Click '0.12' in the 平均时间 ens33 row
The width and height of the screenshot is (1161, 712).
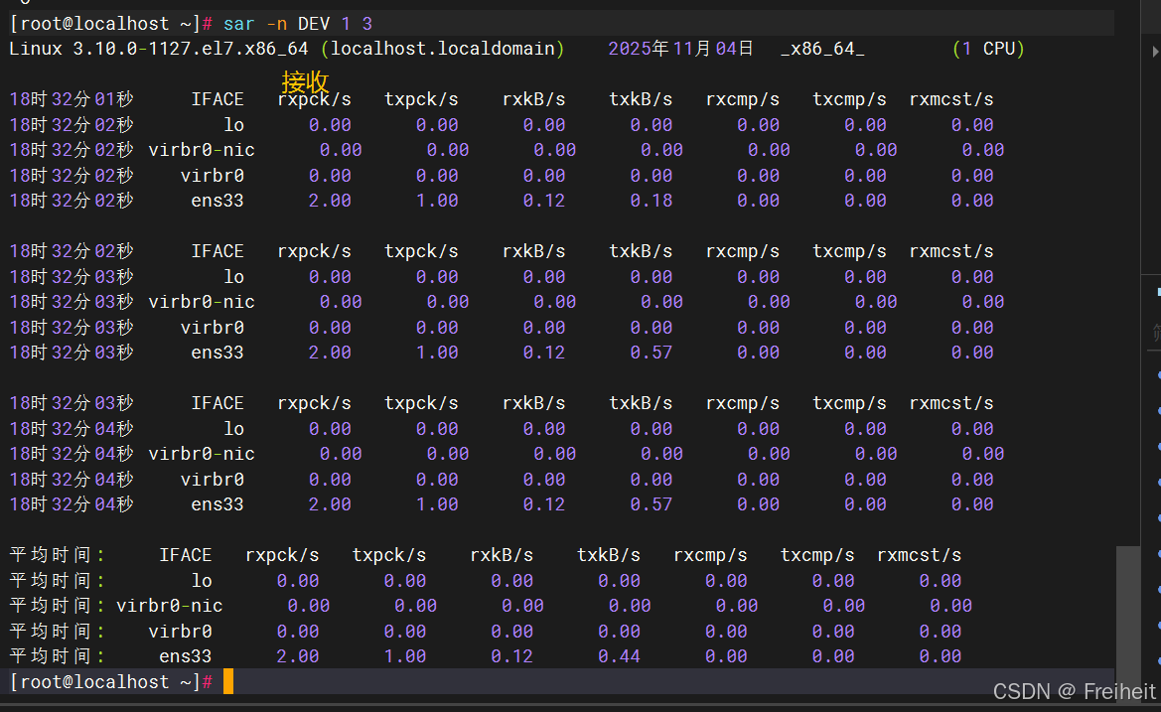coord(512,656)
